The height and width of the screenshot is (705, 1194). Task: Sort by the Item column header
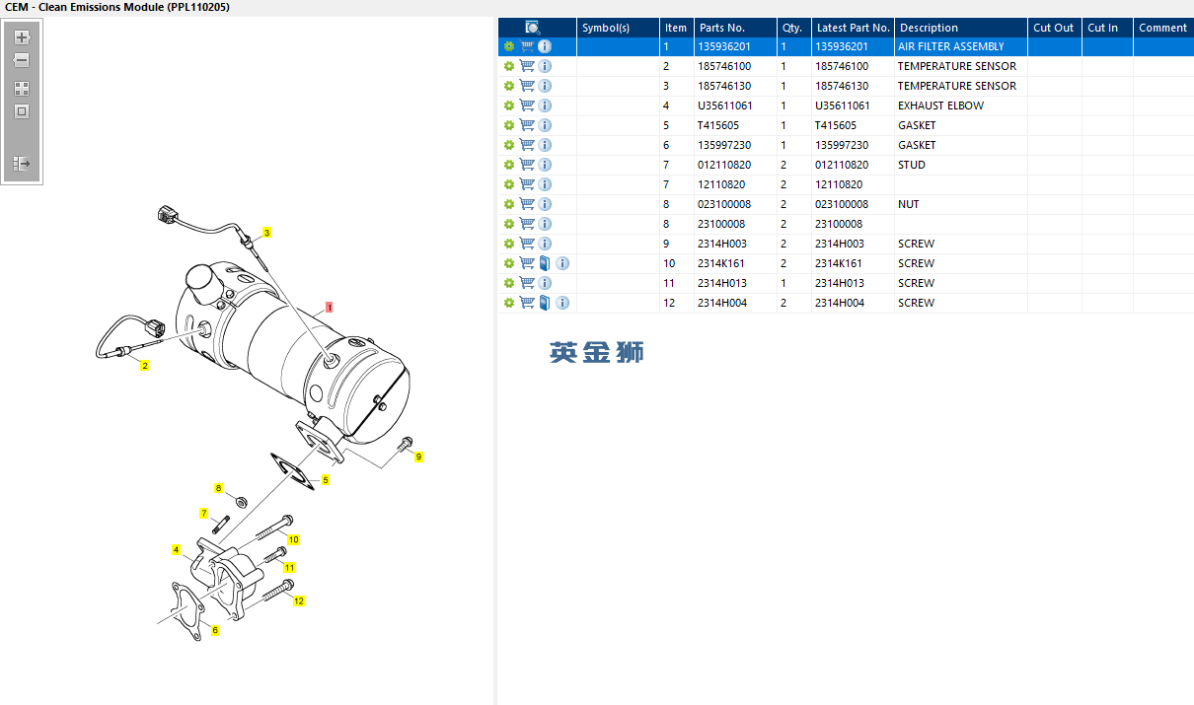click(x=676, y=28)
